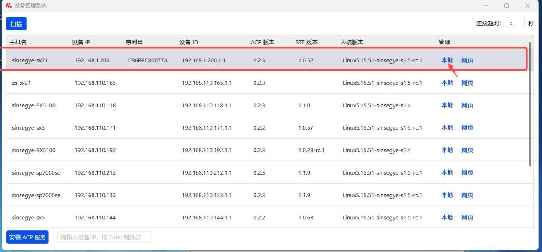Maximize the 设备管理系统 window
This screenshot has height=252, width=542.
[506, 6]
